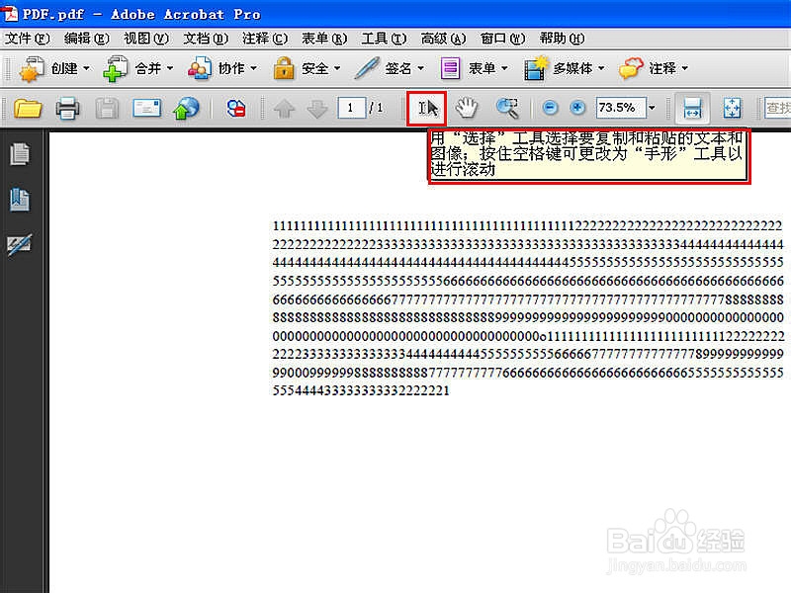The height and width of the screenshot is (593, 791).
Task: Select the Marquee Zoom tool
Action: tap(507, 108)
